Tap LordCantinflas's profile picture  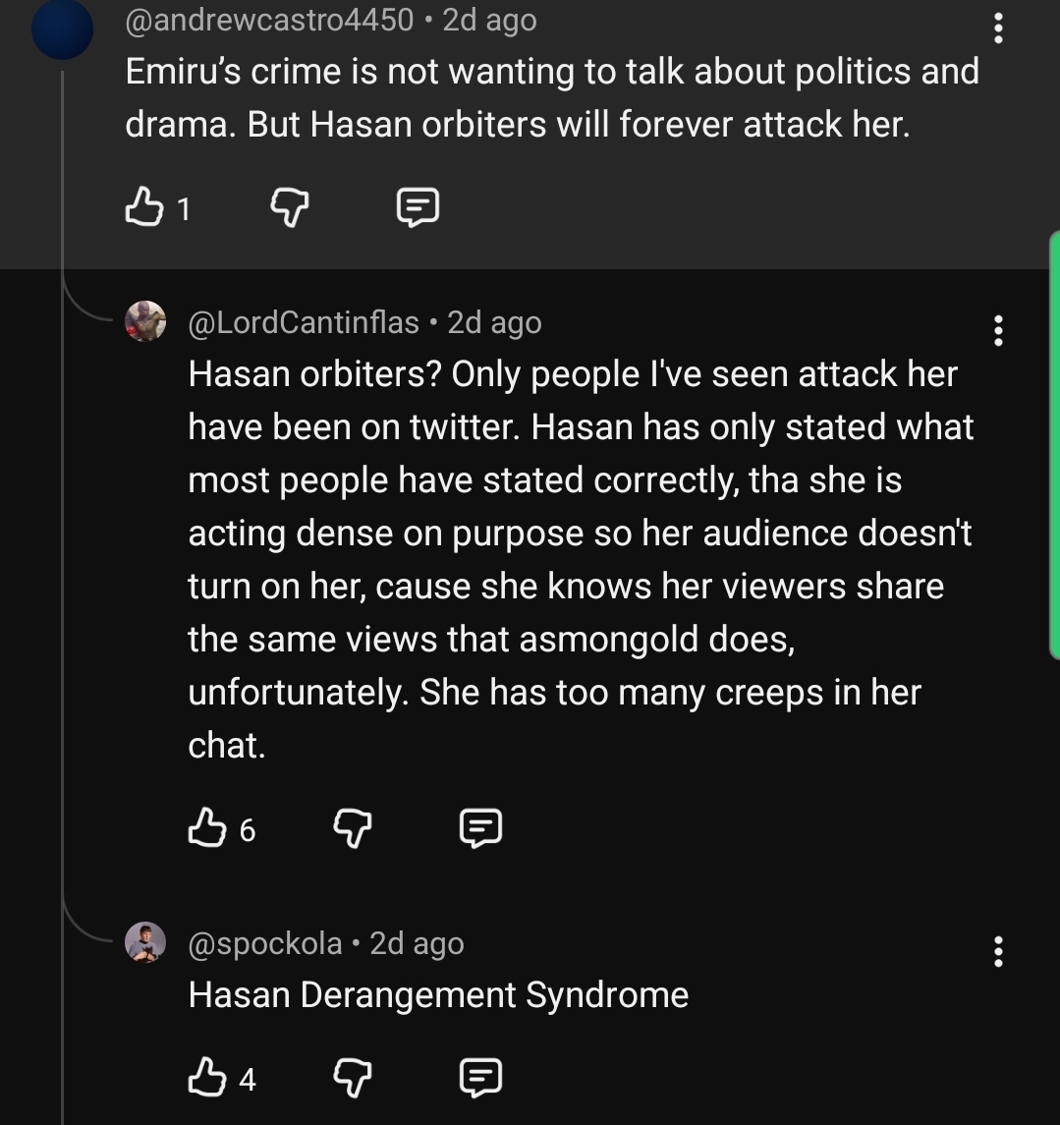(x=145, y=321)
